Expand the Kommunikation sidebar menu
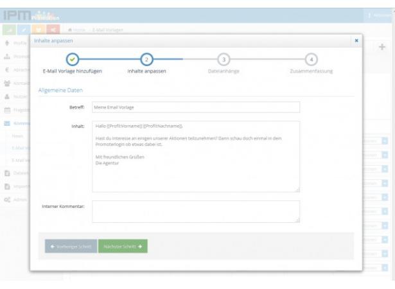395x289 pixels. 19,123
